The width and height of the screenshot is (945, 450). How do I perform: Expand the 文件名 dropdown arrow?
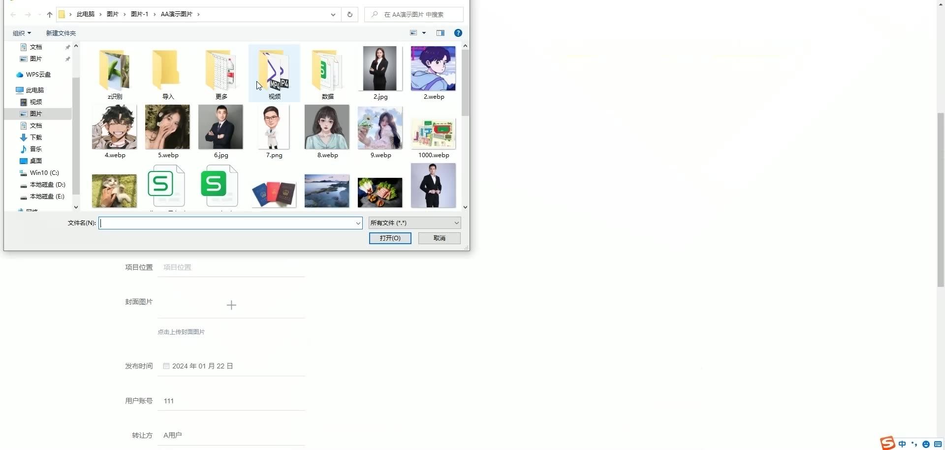358,223
